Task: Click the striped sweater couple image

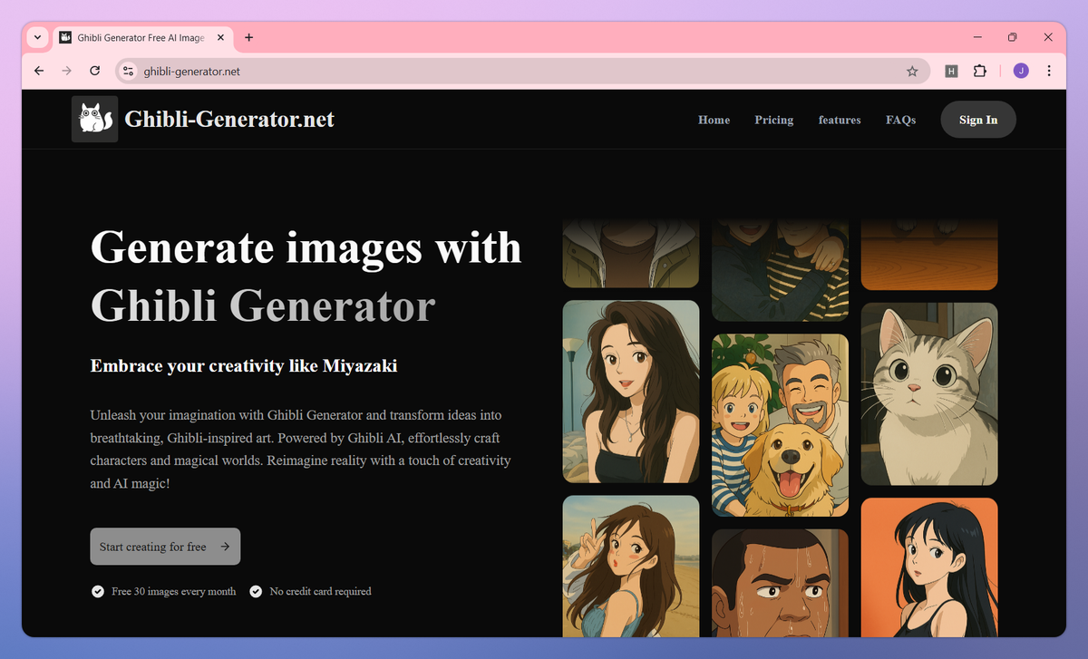Action: click(780, 269)
